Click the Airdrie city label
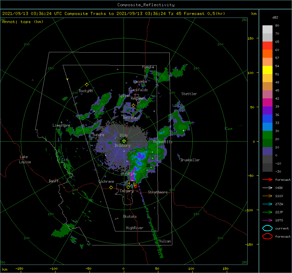Screen dimensions: 292x273 pos(128,173)
